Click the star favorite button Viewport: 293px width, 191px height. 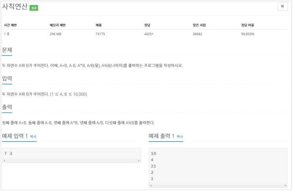click(x=282, y=6)
